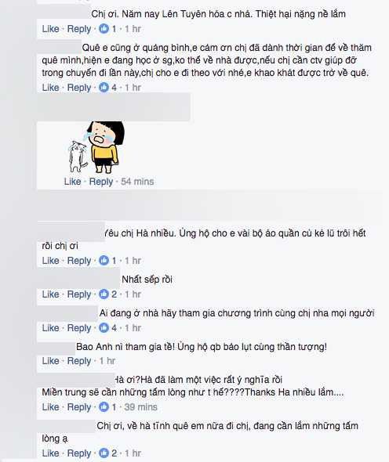Viewport: 389px width, 462px height.
Task: Reply to the Bao Anh comment
Action: click(x=78, y=361)
